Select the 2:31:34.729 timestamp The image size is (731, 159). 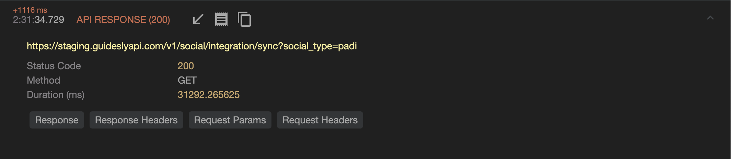click(x=38, y=20)
